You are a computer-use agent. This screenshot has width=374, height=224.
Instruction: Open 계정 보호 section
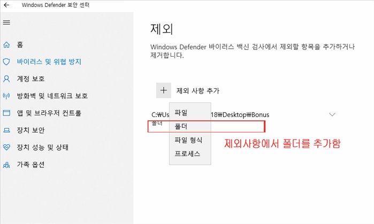[31, 79]
